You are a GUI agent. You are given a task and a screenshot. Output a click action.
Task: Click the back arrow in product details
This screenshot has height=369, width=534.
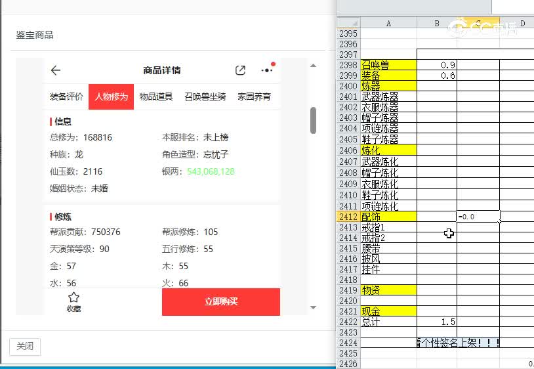click(56, 70)
